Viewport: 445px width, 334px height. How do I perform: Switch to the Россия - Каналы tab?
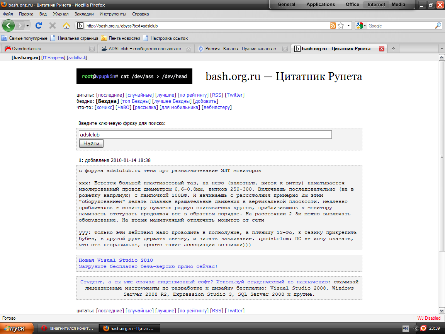pos(243,49)
